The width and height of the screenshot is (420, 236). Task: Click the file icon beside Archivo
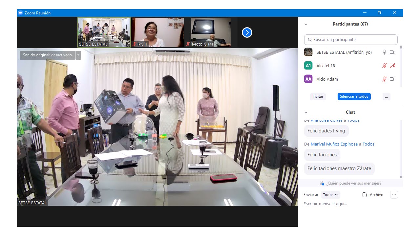coord(364,195)
